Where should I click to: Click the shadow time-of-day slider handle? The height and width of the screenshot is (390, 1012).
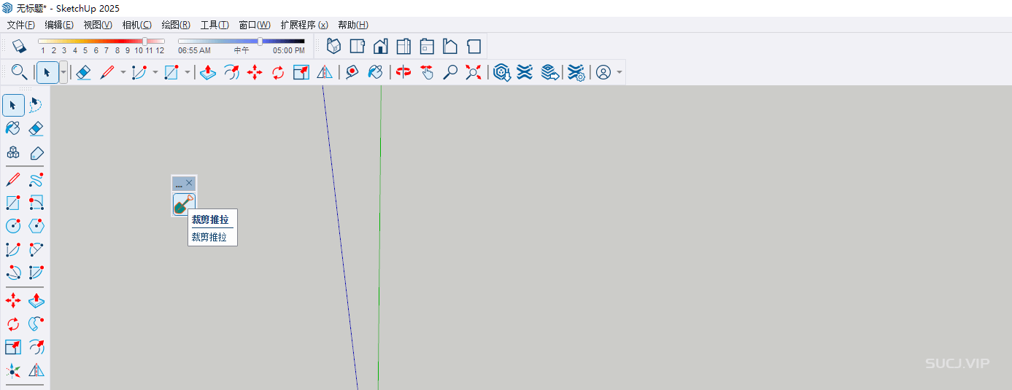pos(260,42)
